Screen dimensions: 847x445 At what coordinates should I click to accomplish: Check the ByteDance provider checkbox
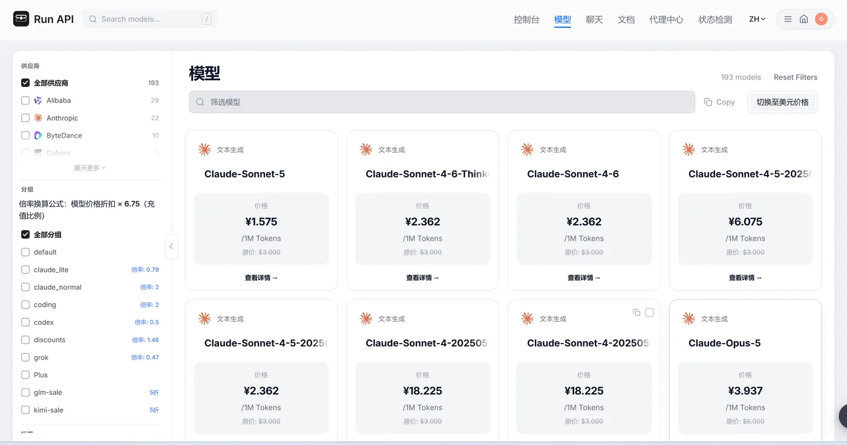click(25, 135)
